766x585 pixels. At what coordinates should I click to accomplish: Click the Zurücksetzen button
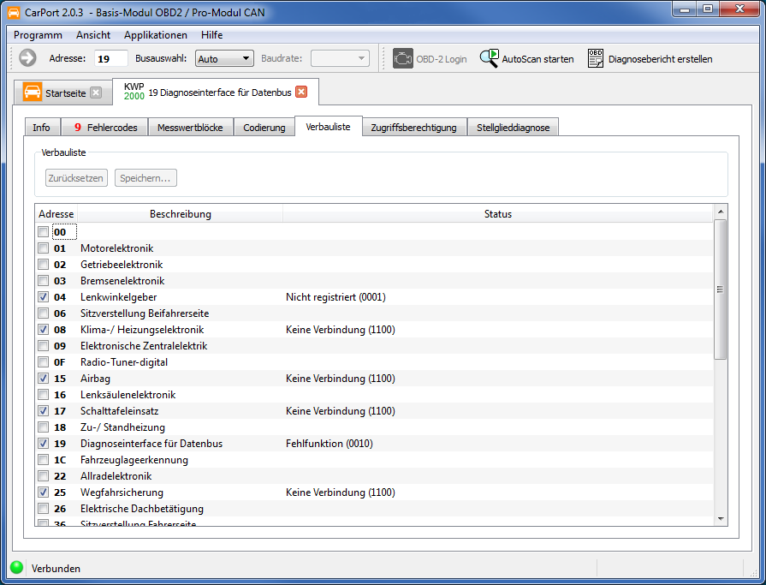click(x=76, y=178)
